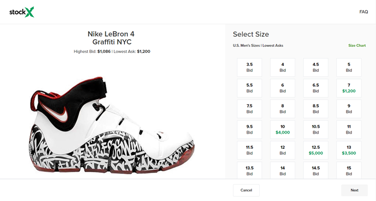The width and height of the screenshot is (376, 201).
Task: Choose size 14.5 Bid tile
Action: [x=316, y=170]
